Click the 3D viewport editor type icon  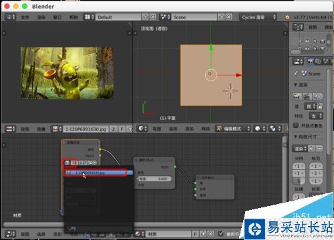142,129
